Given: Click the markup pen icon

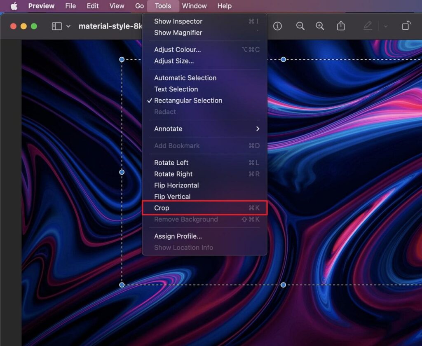Looking at the screenshot, I should pos(368,26).
